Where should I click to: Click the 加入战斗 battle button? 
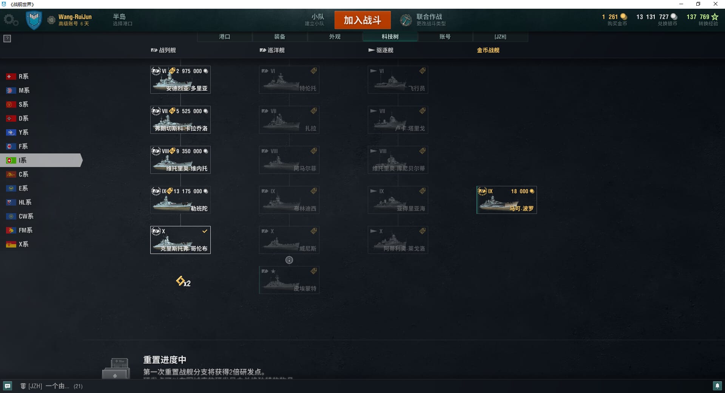coord(362,20)
